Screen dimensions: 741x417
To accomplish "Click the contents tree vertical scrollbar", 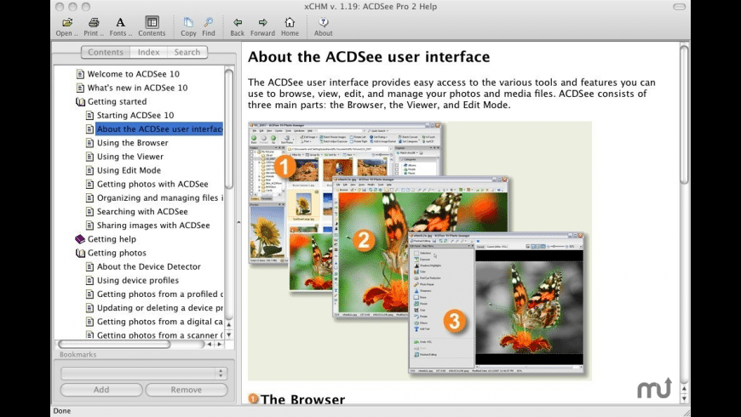I will [x=229, y=129].
